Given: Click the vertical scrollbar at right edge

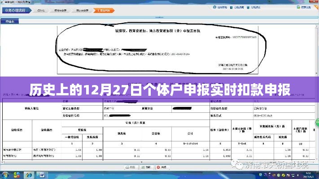Looking at the screenshot, I should tap(317, 92).
